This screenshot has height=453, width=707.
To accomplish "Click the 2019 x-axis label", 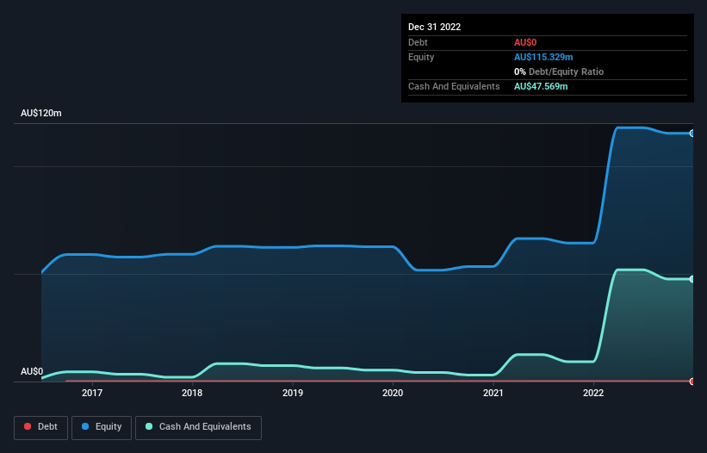I will click(x=293, y=393).
